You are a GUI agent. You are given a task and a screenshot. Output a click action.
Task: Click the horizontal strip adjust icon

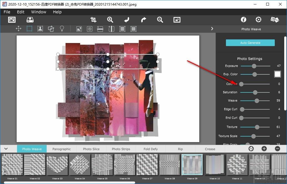tap(100, 29)
